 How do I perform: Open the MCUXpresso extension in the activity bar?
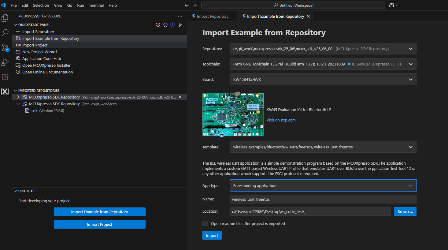pyautogui.click(x=5, y=91)
